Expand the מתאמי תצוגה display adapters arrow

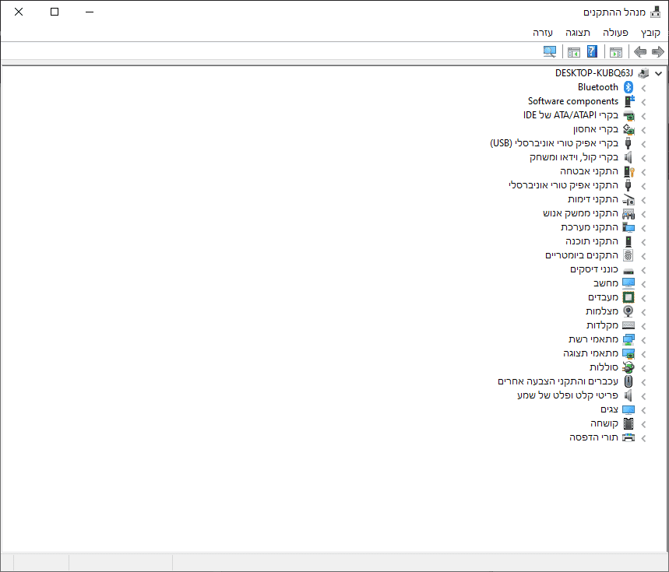tap(643, 354)
